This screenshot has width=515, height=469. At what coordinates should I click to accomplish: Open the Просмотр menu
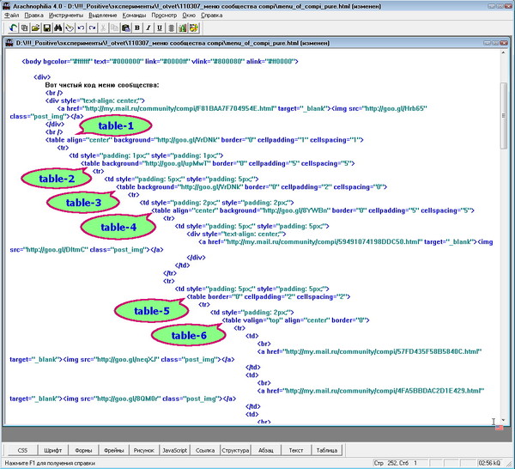[164, 15]
